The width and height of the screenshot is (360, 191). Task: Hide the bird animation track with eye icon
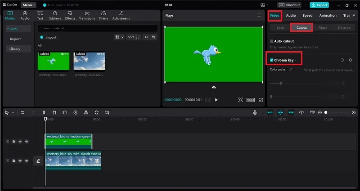tap(20, 142)
